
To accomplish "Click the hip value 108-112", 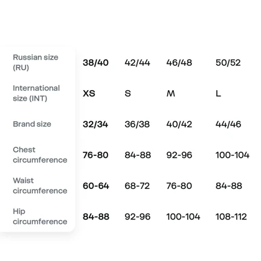I will pos(231,217).
